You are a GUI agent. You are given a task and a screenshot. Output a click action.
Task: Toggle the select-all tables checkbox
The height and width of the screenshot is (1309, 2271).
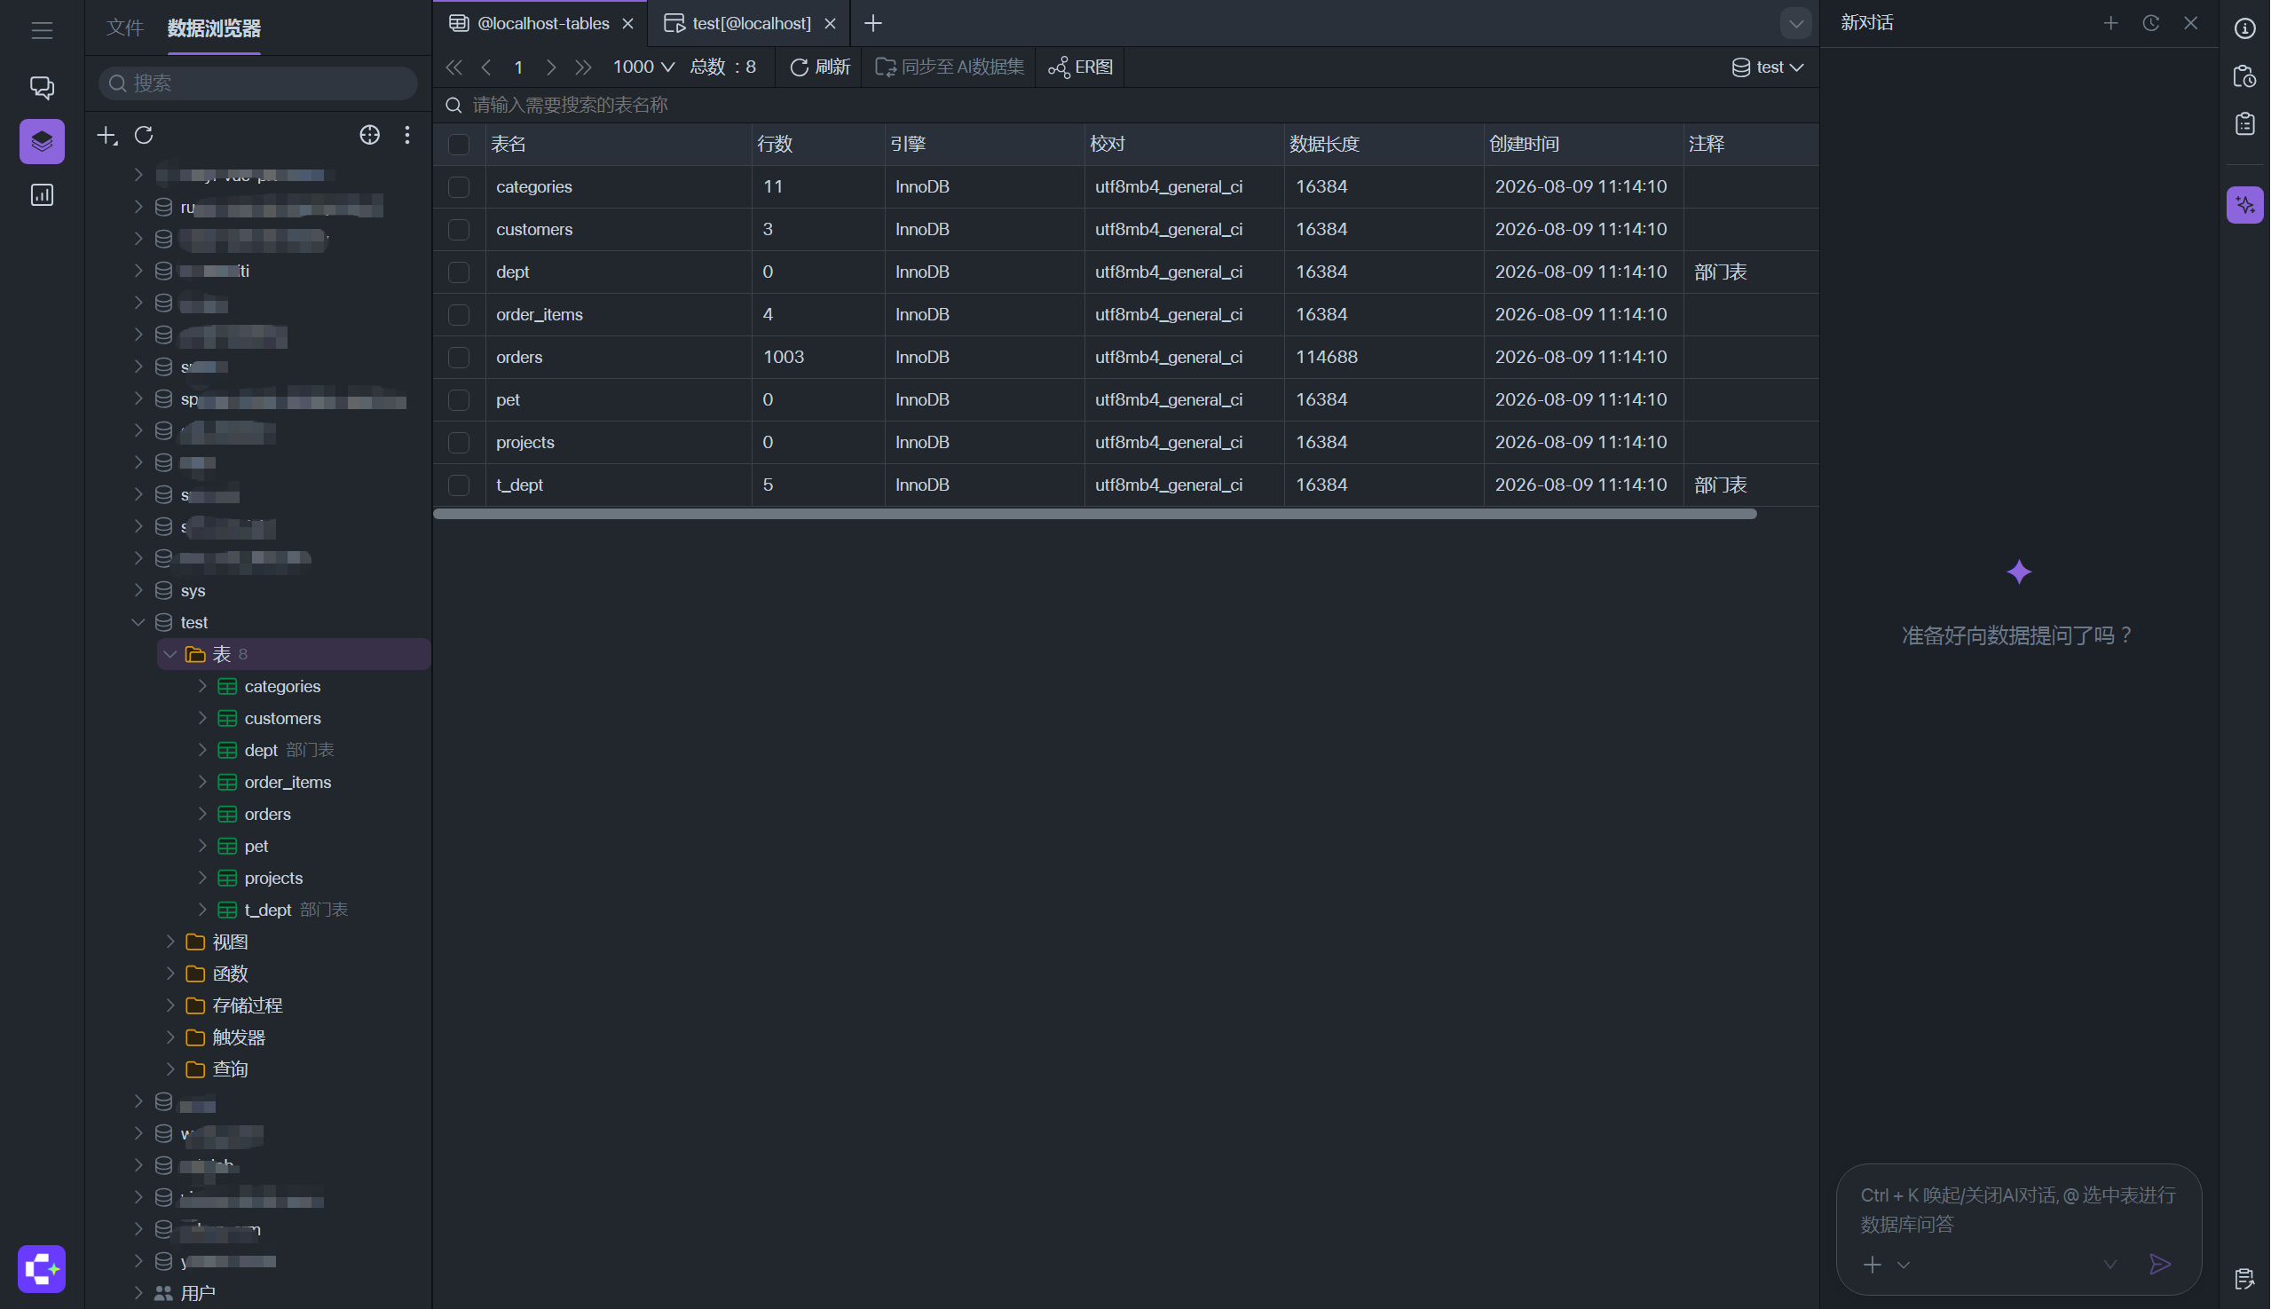click(459, 144)
